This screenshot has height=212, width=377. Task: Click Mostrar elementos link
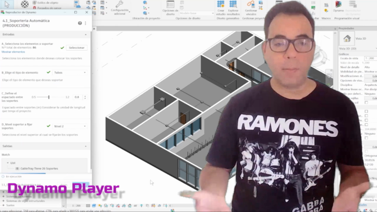click(13, 52)
